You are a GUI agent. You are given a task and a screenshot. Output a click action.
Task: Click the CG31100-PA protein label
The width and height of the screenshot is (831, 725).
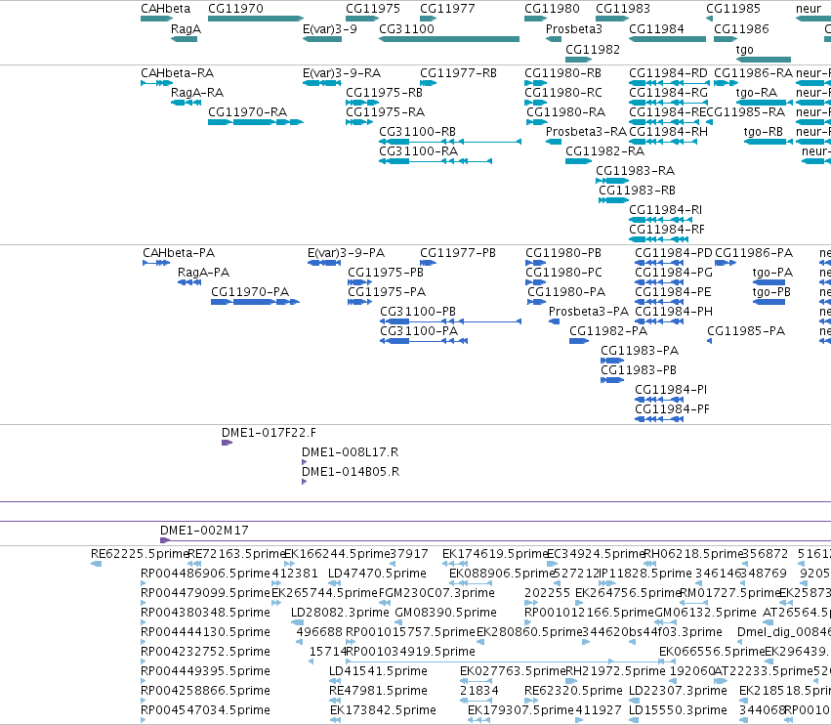(x=419, y=331)
